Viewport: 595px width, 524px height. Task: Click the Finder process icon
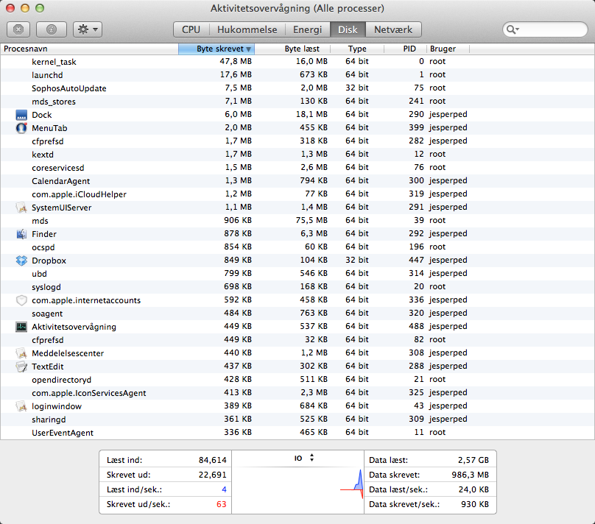21,234
